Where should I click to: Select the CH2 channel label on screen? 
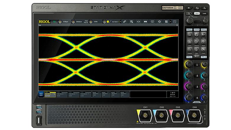point(62,94)
